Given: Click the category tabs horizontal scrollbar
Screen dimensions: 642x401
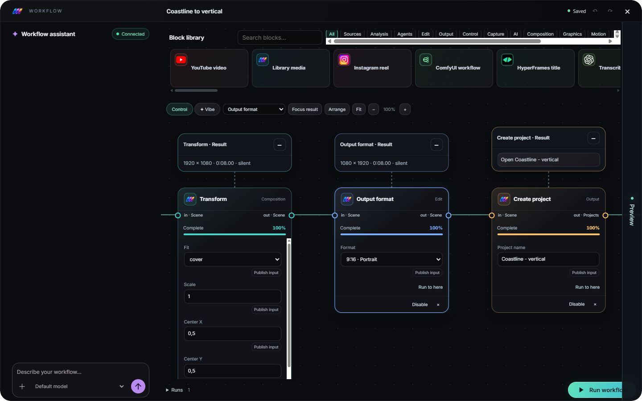Looking at the screenshot, I should (x=437, y=41).
